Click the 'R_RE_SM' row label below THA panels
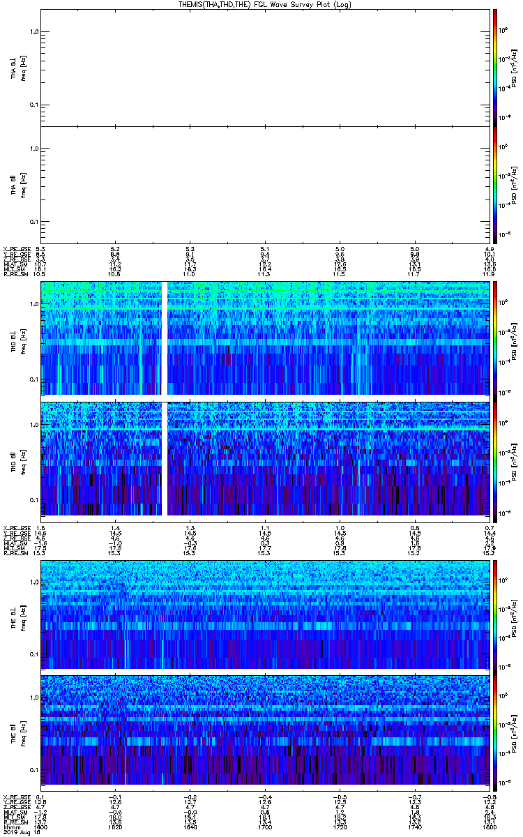 click(x=15, y=273)
